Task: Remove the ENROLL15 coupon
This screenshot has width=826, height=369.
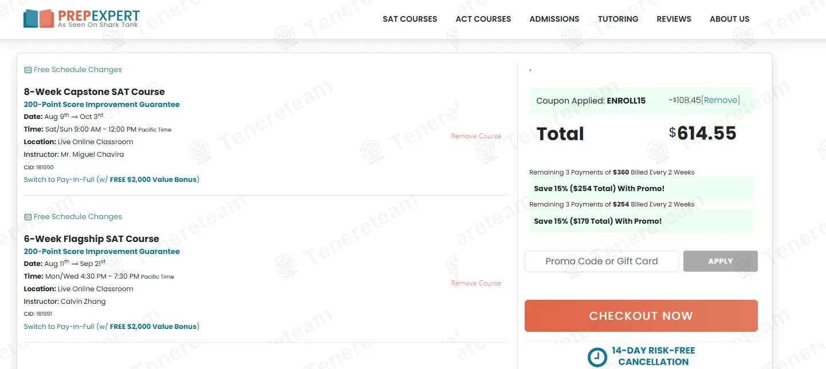Action: [720, 100]
